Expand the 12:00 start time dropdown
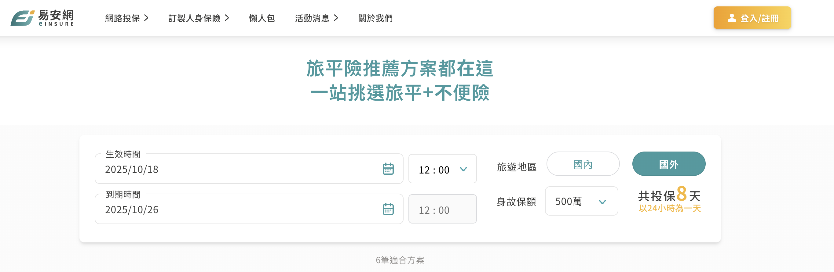 click(442, 169)
